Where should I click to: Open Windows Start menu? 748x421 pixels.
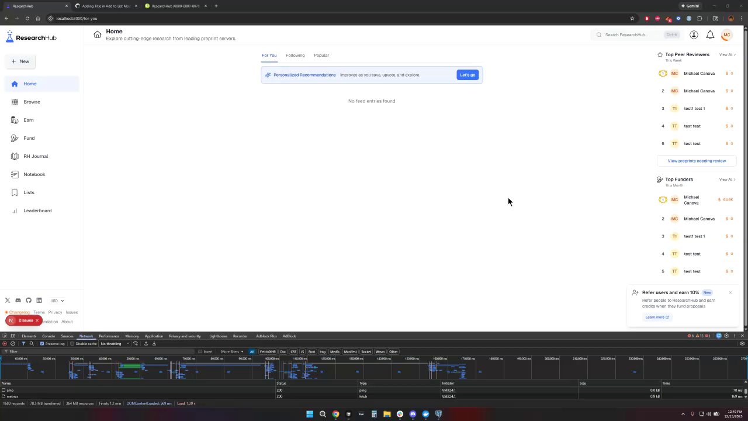(x=310, y=414)
